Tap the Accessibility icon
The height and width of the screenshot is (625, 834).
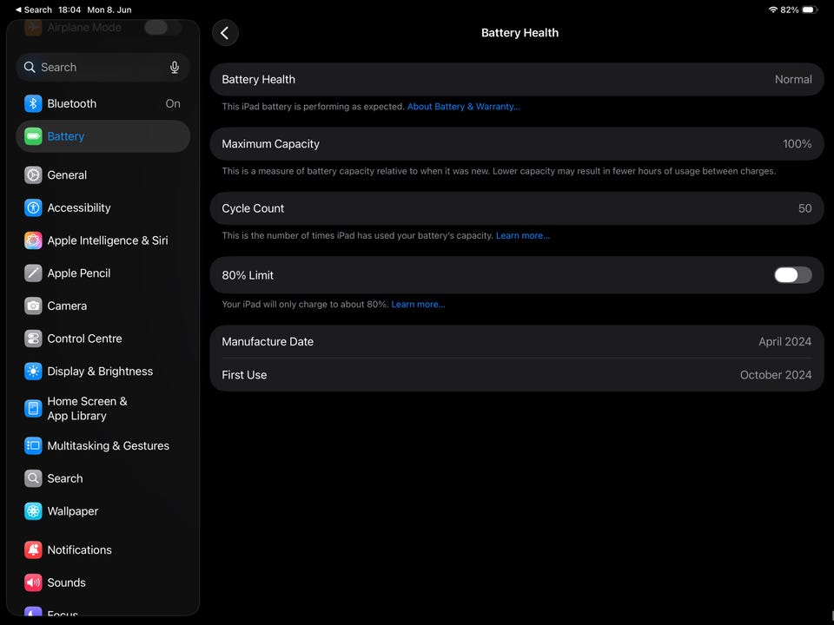point(33,207)
